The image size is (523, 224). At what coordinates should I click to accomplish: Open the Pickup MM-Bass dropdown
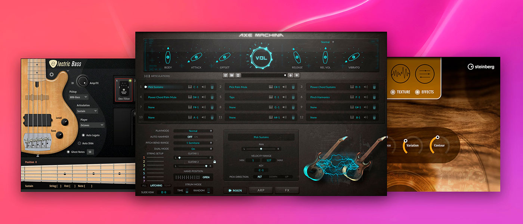pos(79,97)
